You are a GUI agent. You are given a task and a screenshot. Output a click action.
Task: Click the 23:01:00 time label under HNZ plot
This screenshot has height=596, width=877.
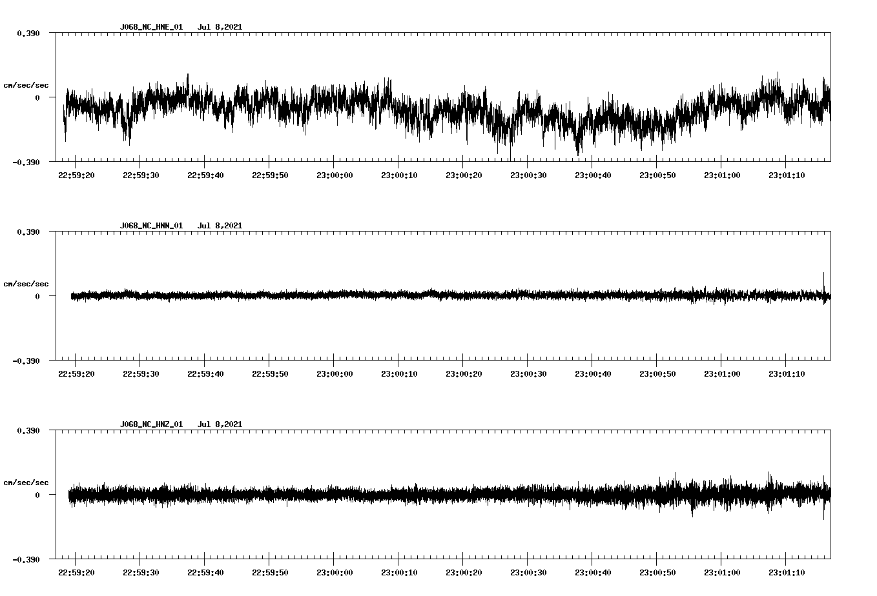coord(721,573)
